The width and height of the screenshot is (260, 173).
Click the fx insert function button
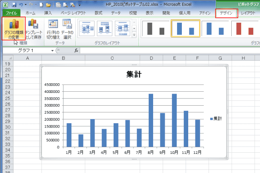(x=77, y=51)
